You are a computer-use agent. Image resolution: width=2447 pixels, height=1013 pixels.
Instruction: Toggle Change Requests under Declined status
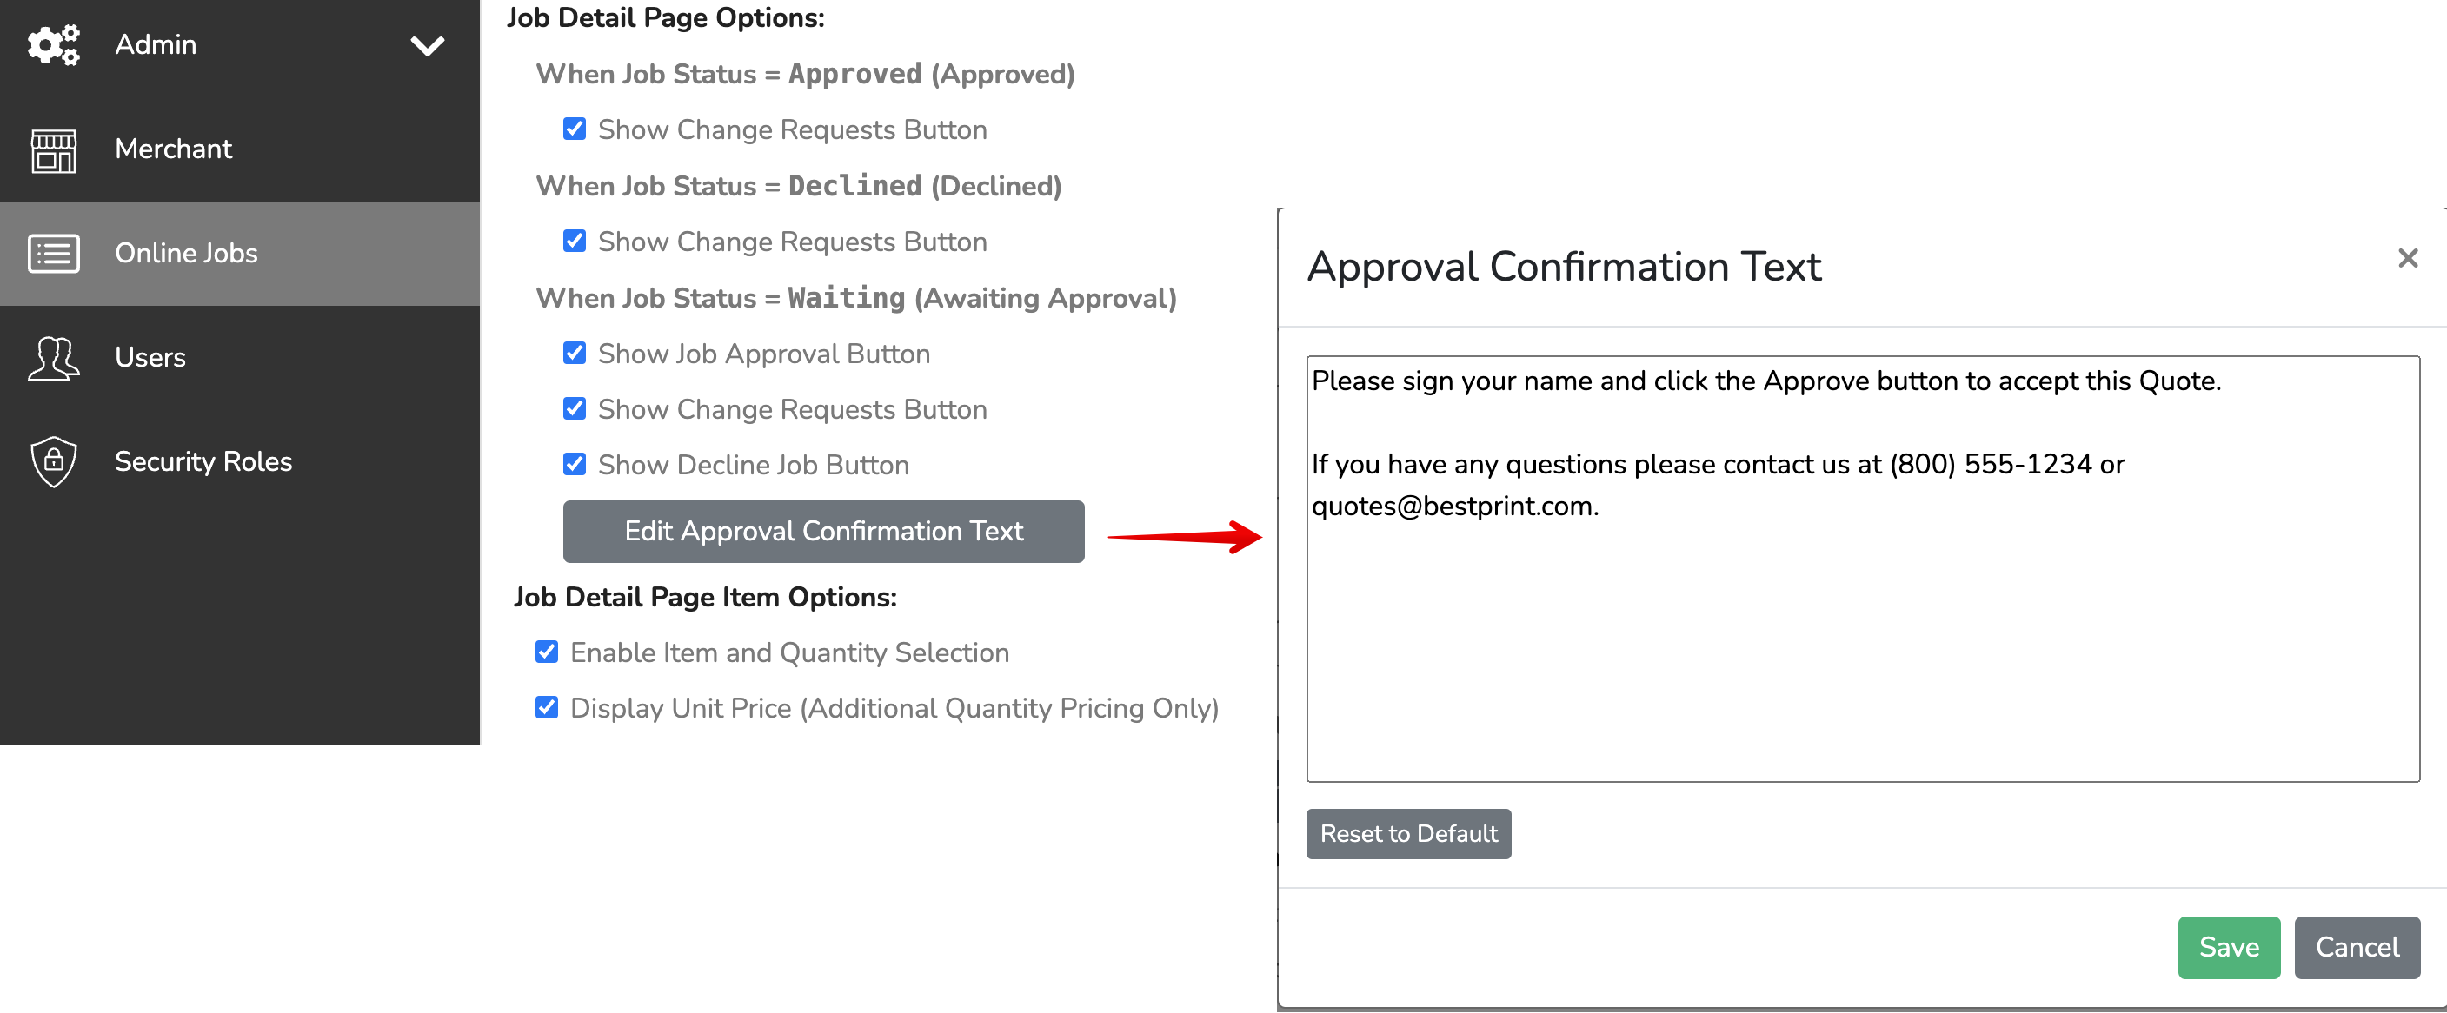coord(575,242)
